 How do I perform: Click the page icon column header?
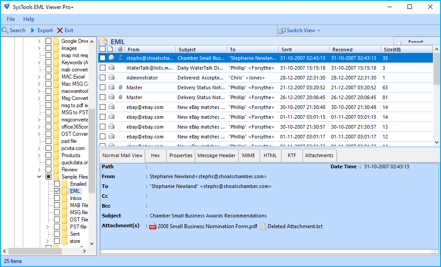[x=110, y=49]
